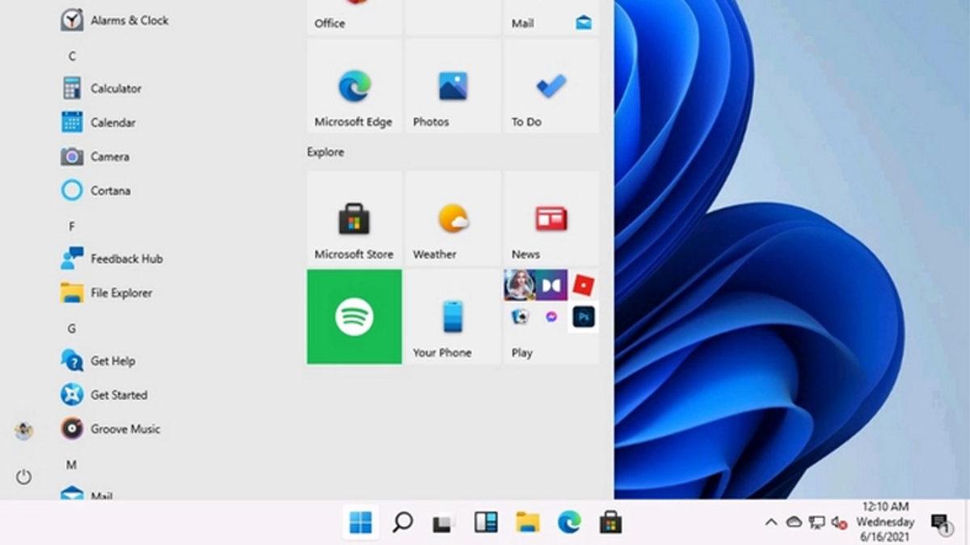Launch Microsoft To Do
Viewport: 970px width, 545px height.
(551, 85)
